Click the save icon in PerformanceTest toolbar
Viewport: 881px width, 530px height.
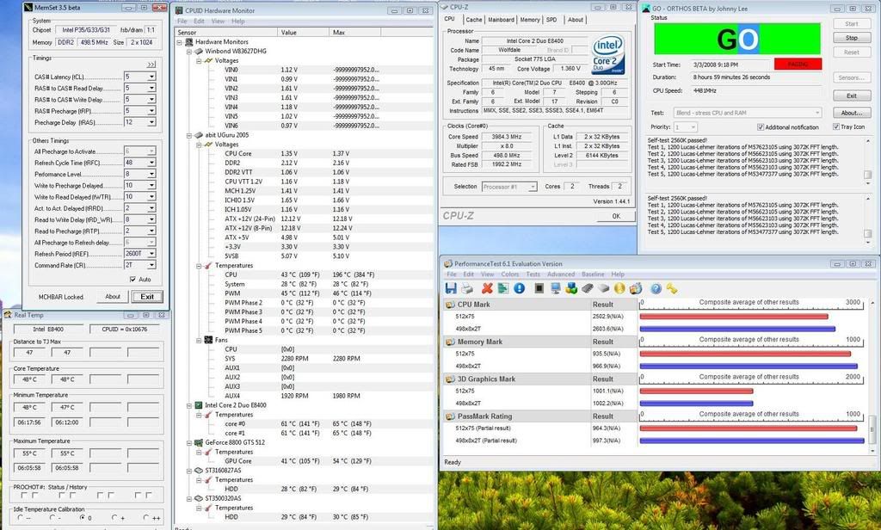pos(451,288)
